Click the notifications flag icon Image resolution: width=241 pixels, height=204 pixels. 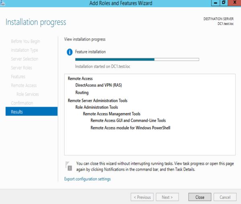(x=69, y=166)
